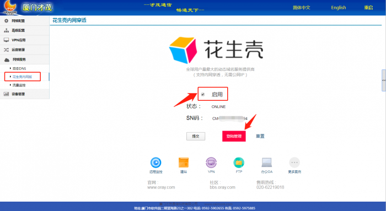Open the orange 建站 website icon

point(184,163)
